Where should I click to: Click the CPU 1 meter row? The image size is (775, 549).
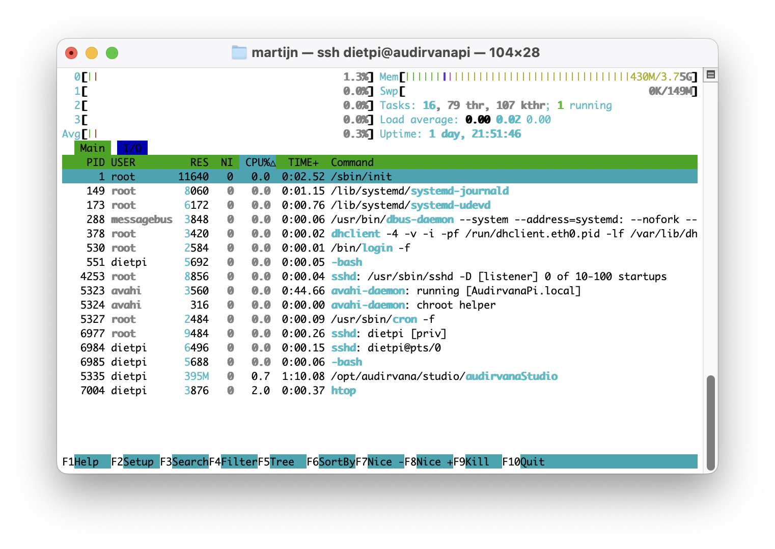[x=224, y=91]
